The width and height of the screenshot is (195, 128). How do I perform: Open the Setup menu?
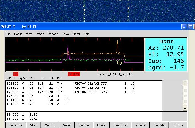pyautogui.click(x=18, y=34)
